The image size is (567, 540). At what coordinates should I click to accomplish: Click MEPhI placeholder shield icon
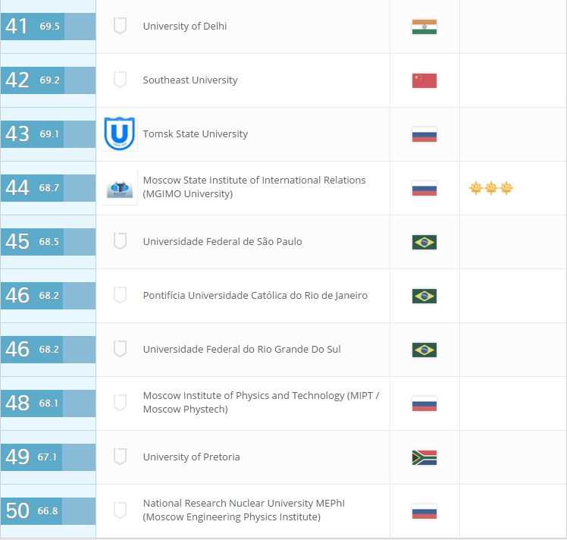(x=120, y=510)
